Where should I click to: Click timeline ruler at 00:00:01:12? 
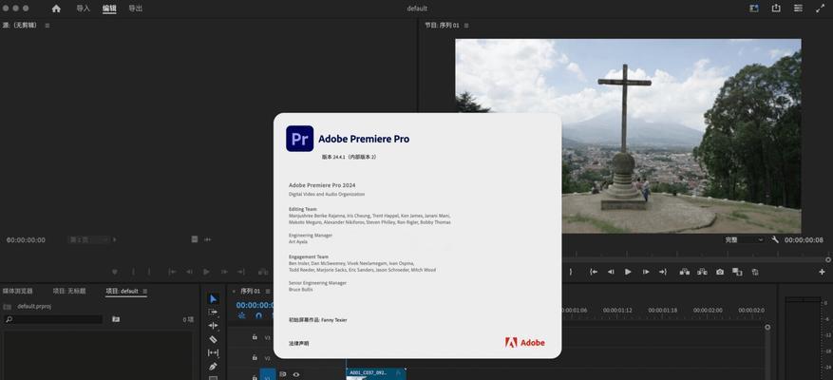[x=616, y=311]
